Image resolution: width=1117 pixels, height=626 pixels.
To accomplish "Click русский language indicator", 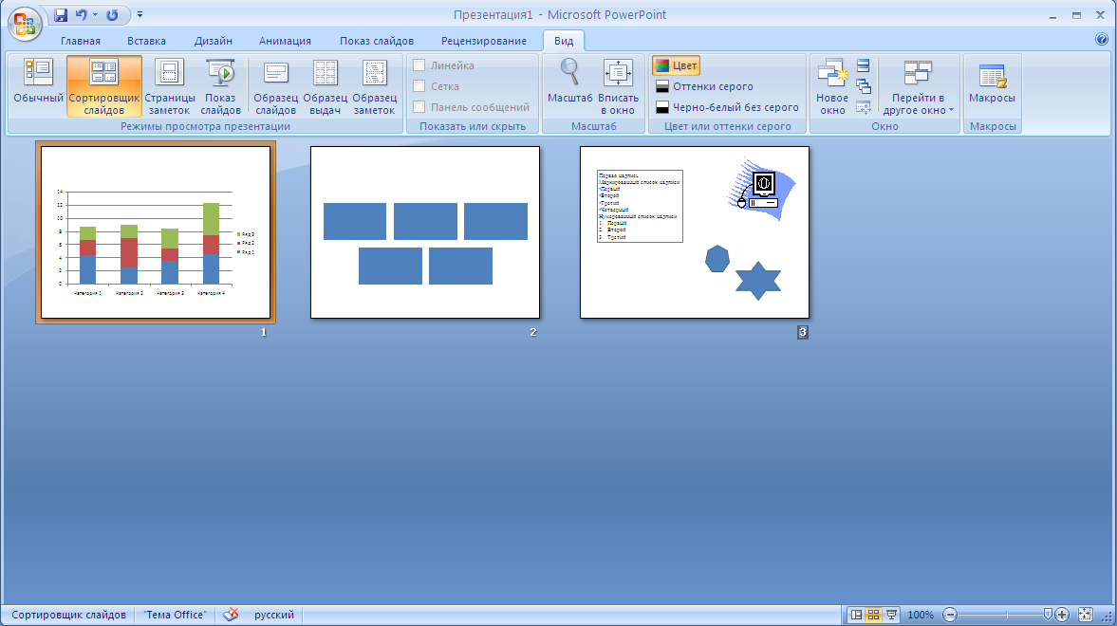I will [x=274, y=615].
